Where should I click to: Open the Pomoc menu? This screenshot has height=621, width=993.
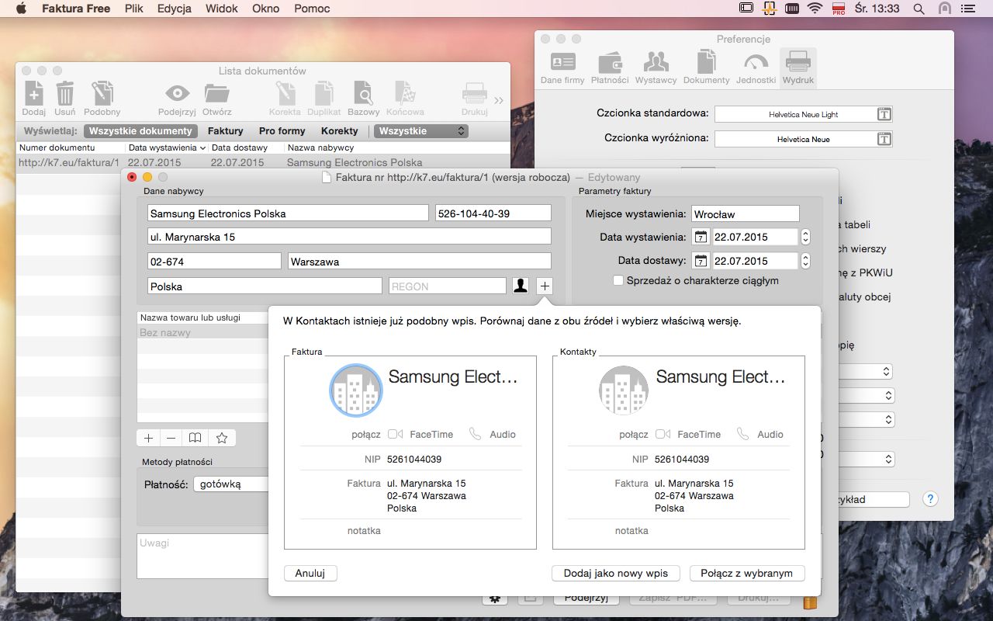[312, 9]
